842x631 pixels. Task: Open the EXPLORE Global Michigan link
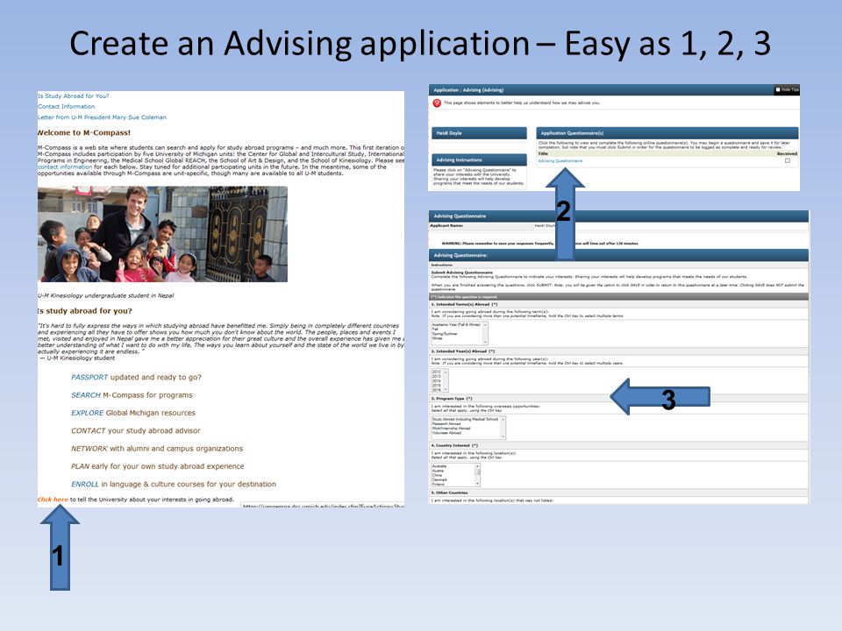pos(87,413)
